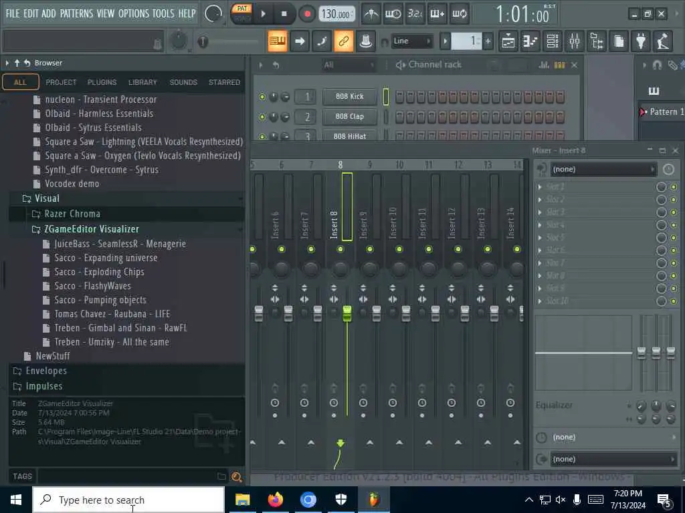Image resolution: width=685 pixels, height=513 pixels.
Task: Open the channel rack All filter dropdown
Action: coord(349,65)
